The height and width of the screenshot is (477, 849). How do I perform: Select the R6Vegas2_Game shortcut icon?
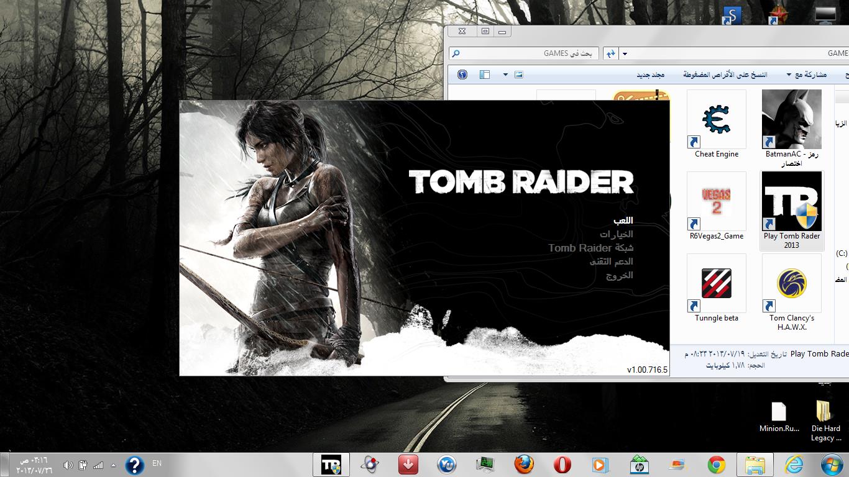point(717,206)
